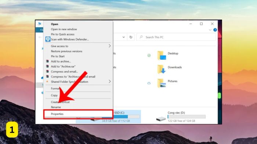Click the Search This PC field
Image resolution: width=257 pixels, height=144 pixels.
pos(176,37)
